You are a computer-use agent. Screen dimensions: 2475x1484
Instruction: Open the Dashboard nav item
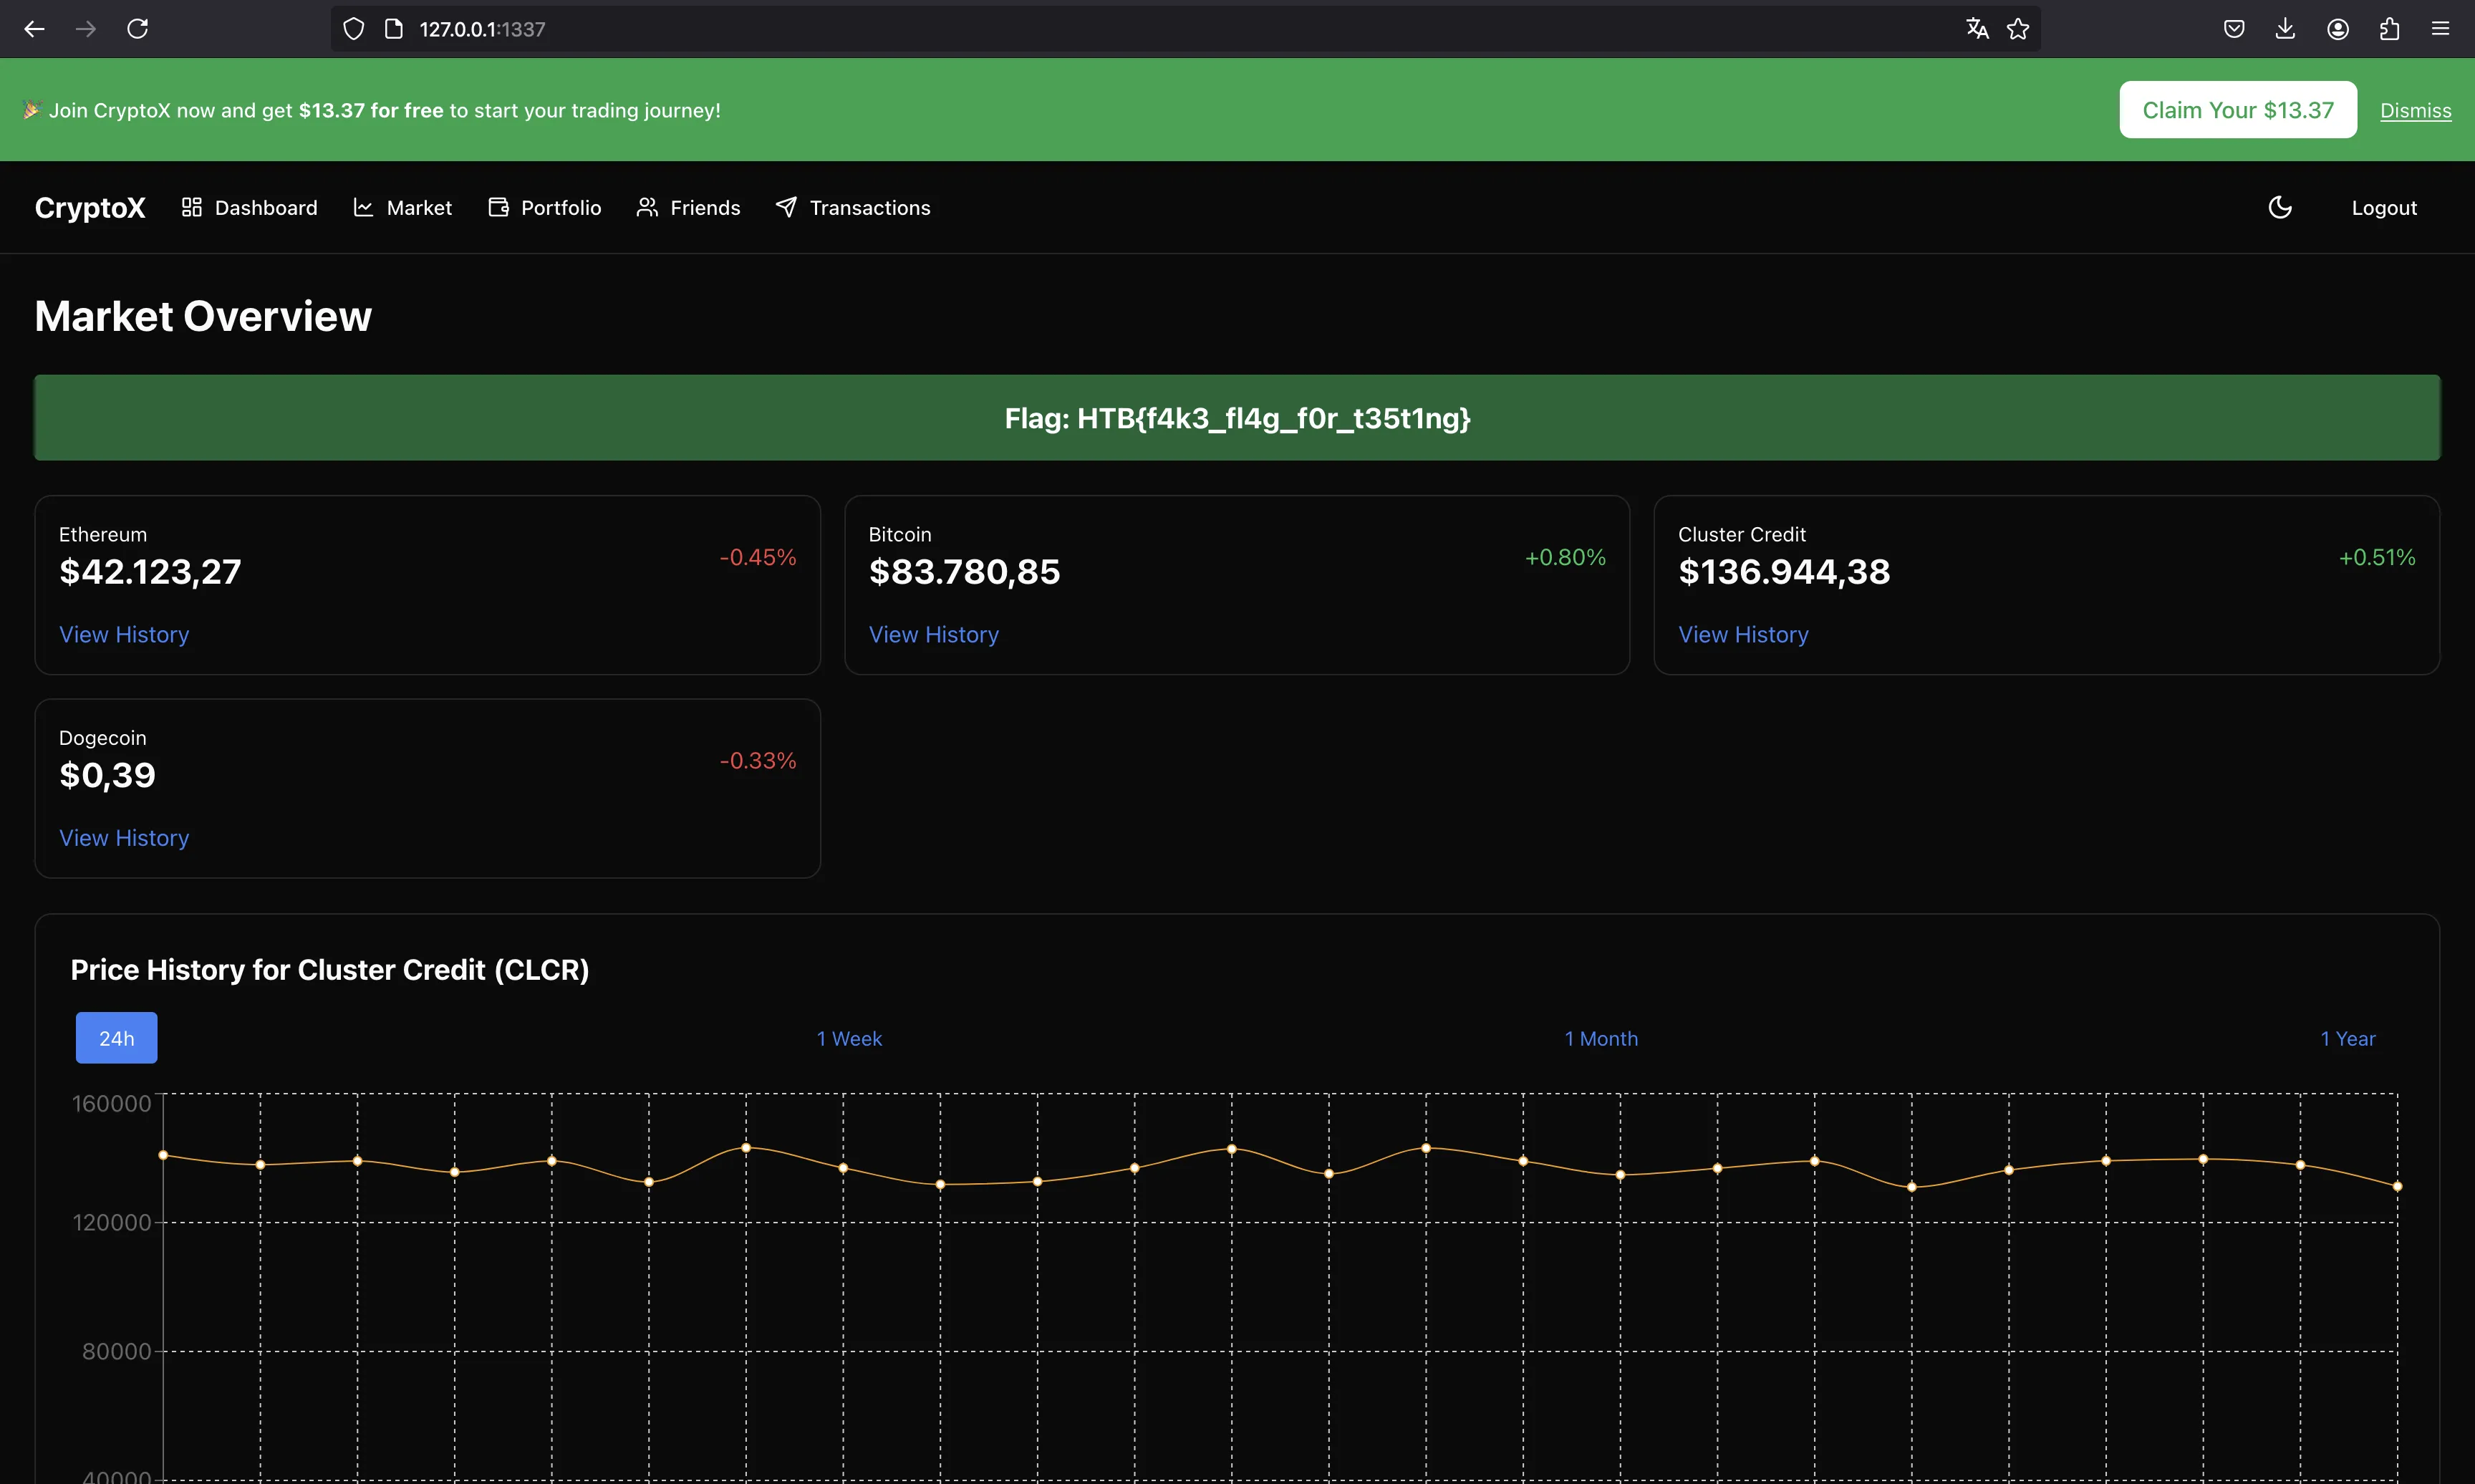250,207
